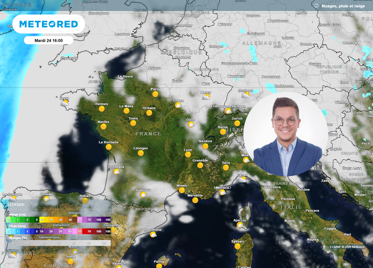Click the Nantes sun icon
The width and height of the screenshot is (373, 268).
pos(103,127)
